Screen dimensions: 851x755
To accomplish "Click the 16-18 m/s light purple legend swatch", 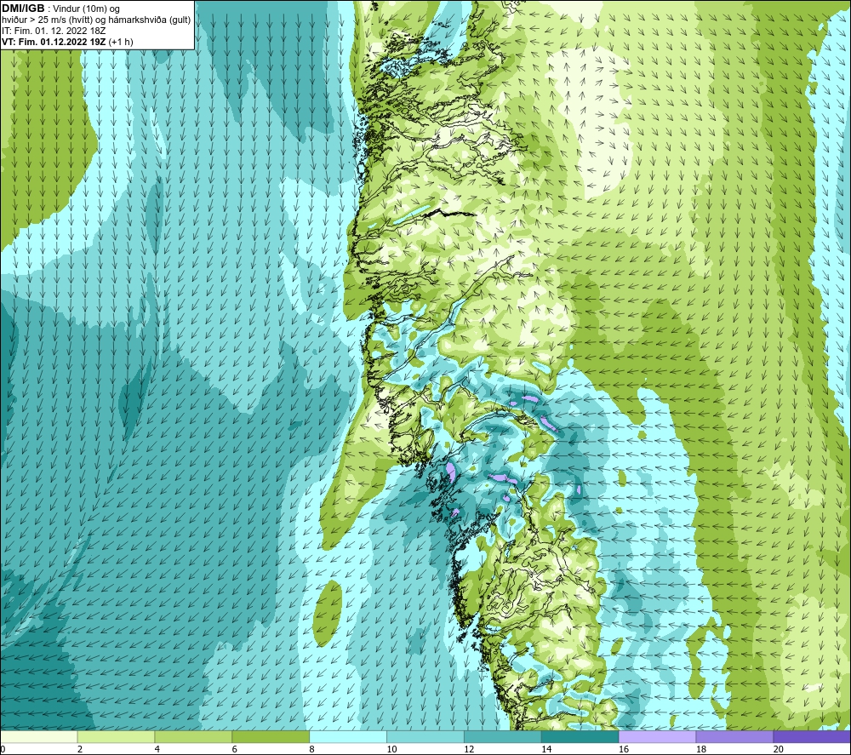I will point(657,736).
